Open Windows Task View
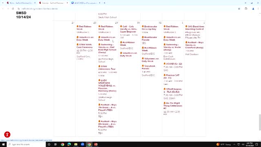261x147 pixels. pyautogui.click(x=55, y=144)
